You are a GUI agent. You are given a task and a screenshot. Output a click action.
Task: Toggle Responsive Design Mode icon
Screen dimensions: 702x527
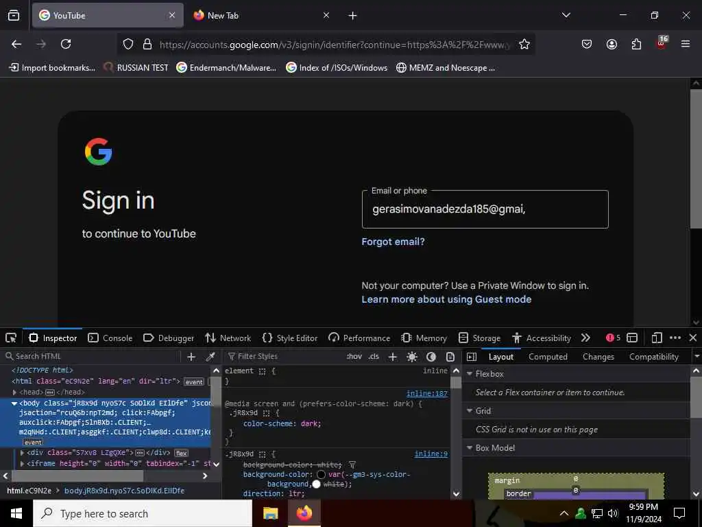[657, 338]
